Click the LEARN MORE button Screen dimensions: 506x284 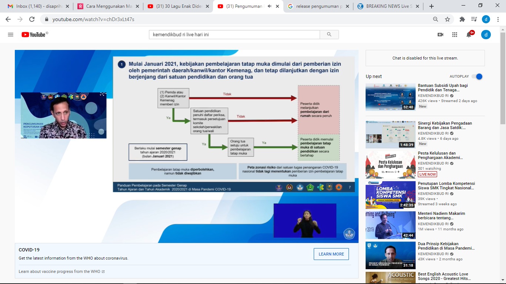(331, 254)
